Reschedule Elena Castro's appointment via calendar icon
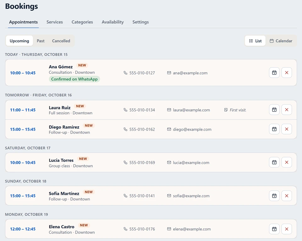This screenshot has width=302, height=241. tap(274, 229)
